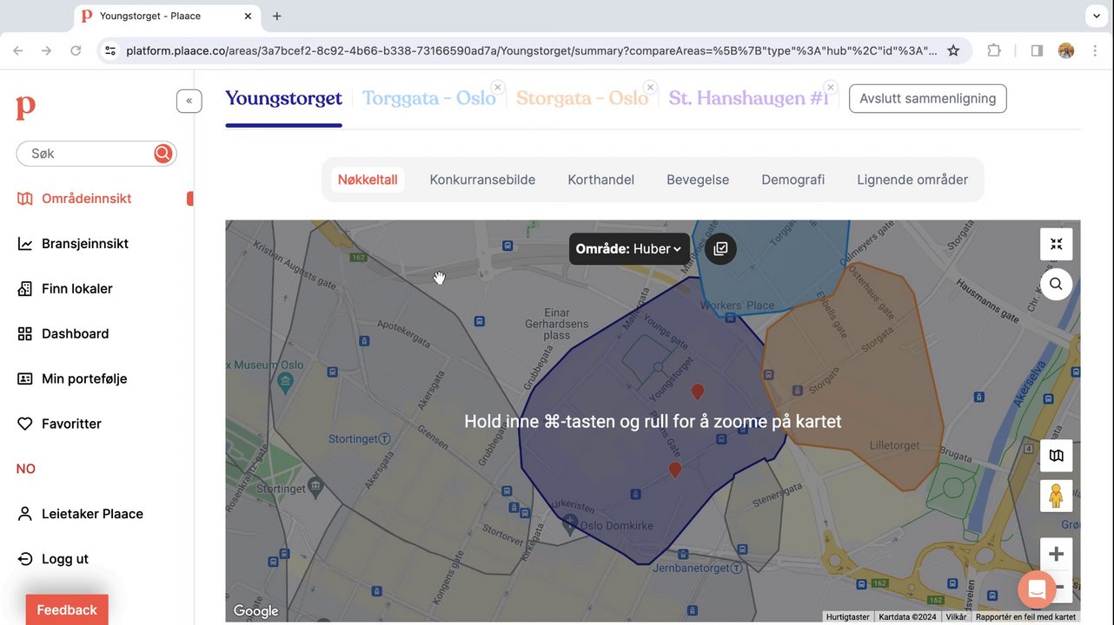The width and height of the screenshot is (1114, 625).
Task: Switch to Nøkkeltall tab
Action: tap(368, 180)
